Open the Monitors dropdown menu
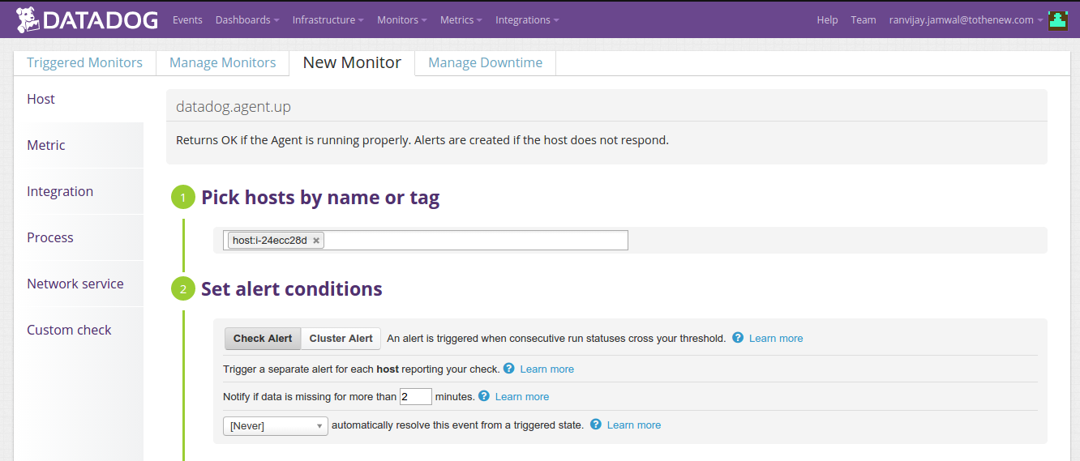The width and height of the screenshot is (1080, 461). click(402, 20)
